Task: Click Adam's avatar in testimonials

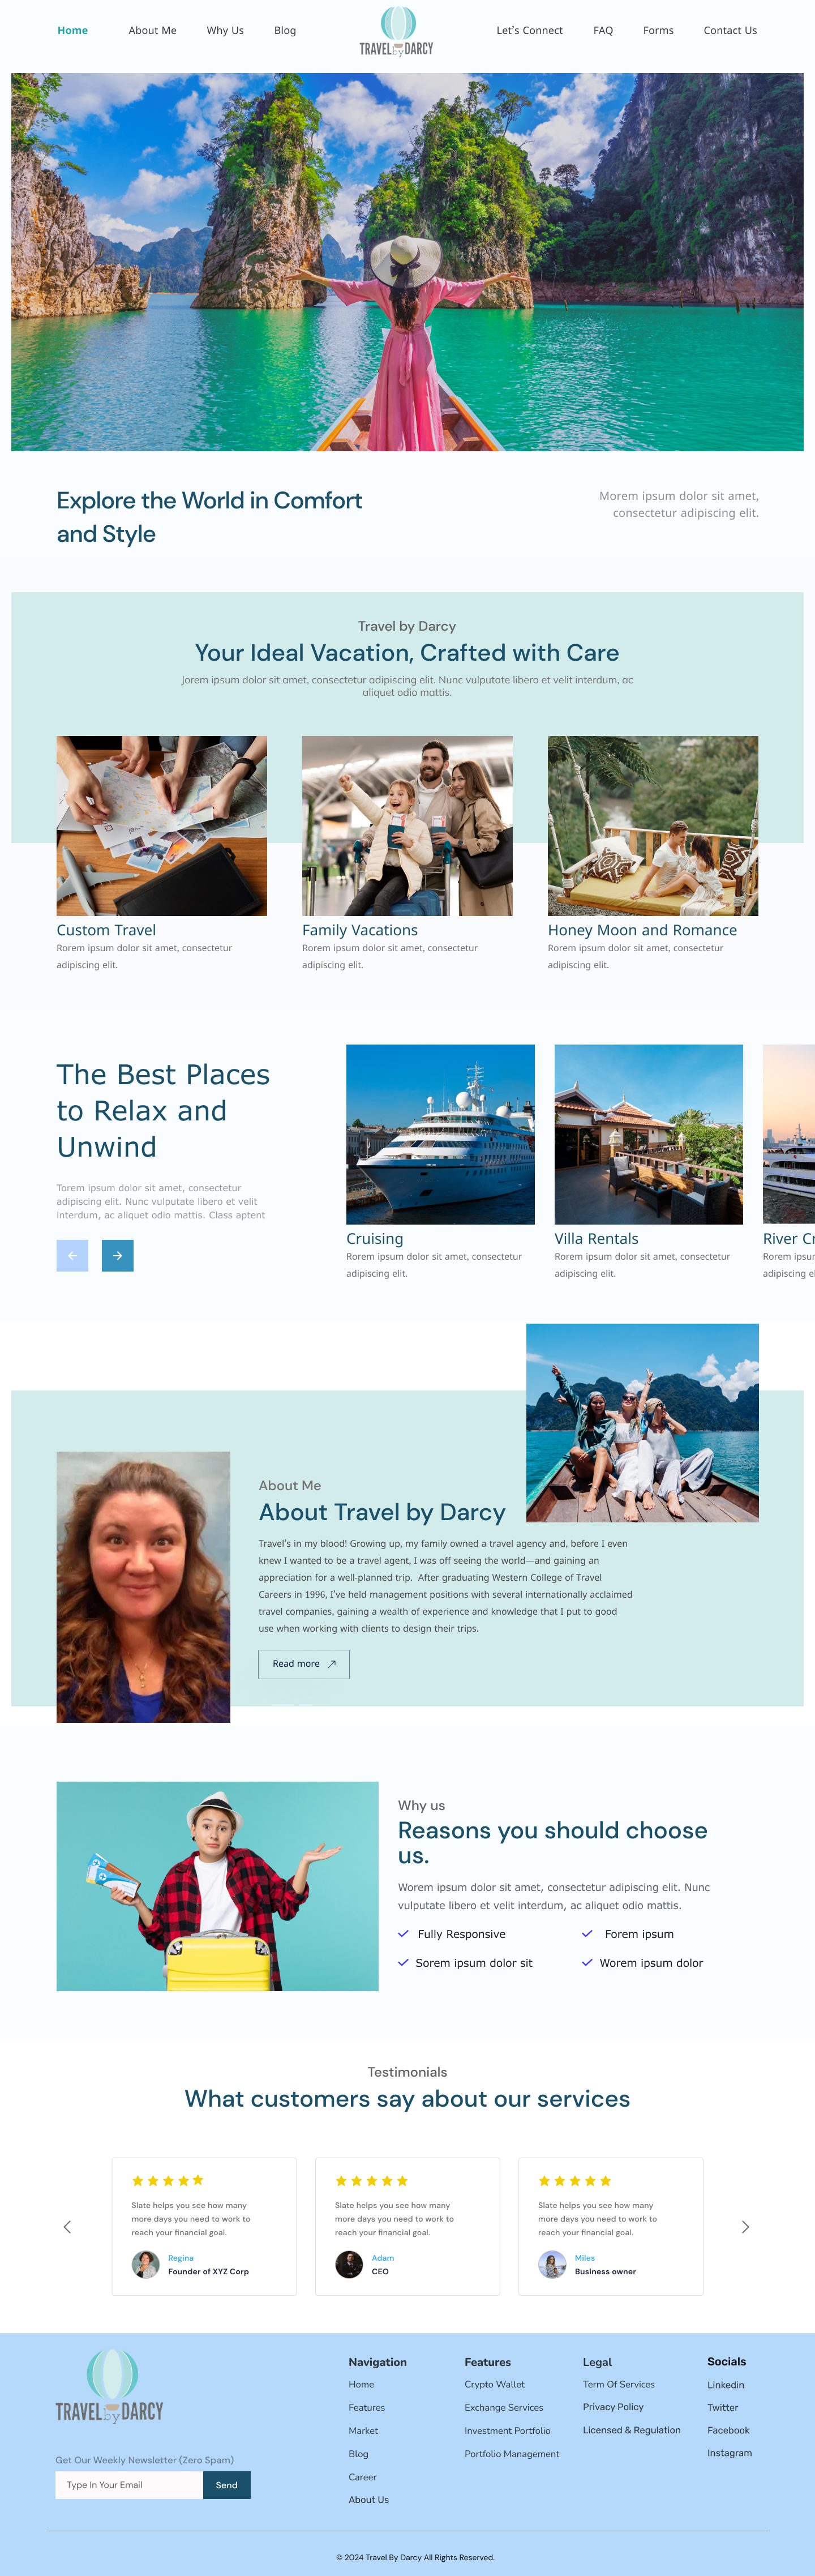Action: (349, 2264)
